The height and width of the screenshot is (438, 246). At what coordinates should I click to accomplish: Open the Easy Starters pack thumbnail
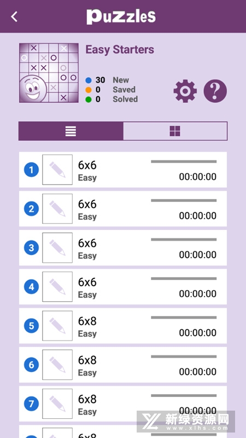pos(49,73)
